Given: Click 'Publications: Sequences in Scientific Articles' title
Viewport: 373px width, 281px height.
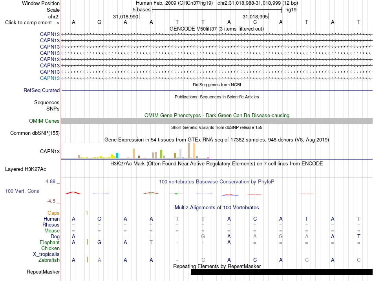Looking at the screenshot, I should pyautogui.click(x=217, y=97).
